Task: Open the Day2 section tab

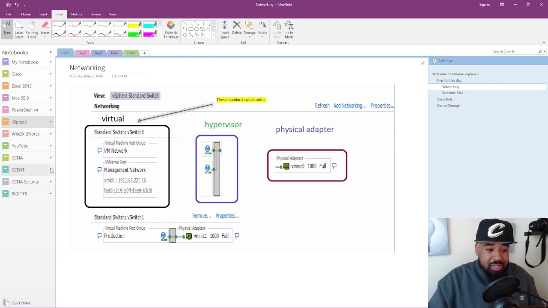Action: point(82,53)
